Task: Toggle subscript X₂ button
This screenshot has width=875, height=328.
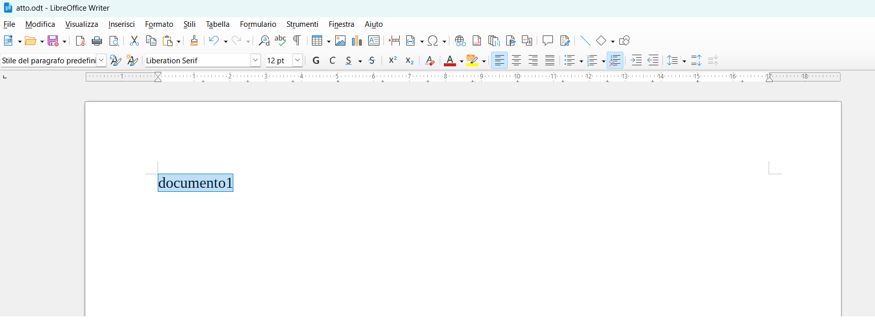Action: pos(409,60)
